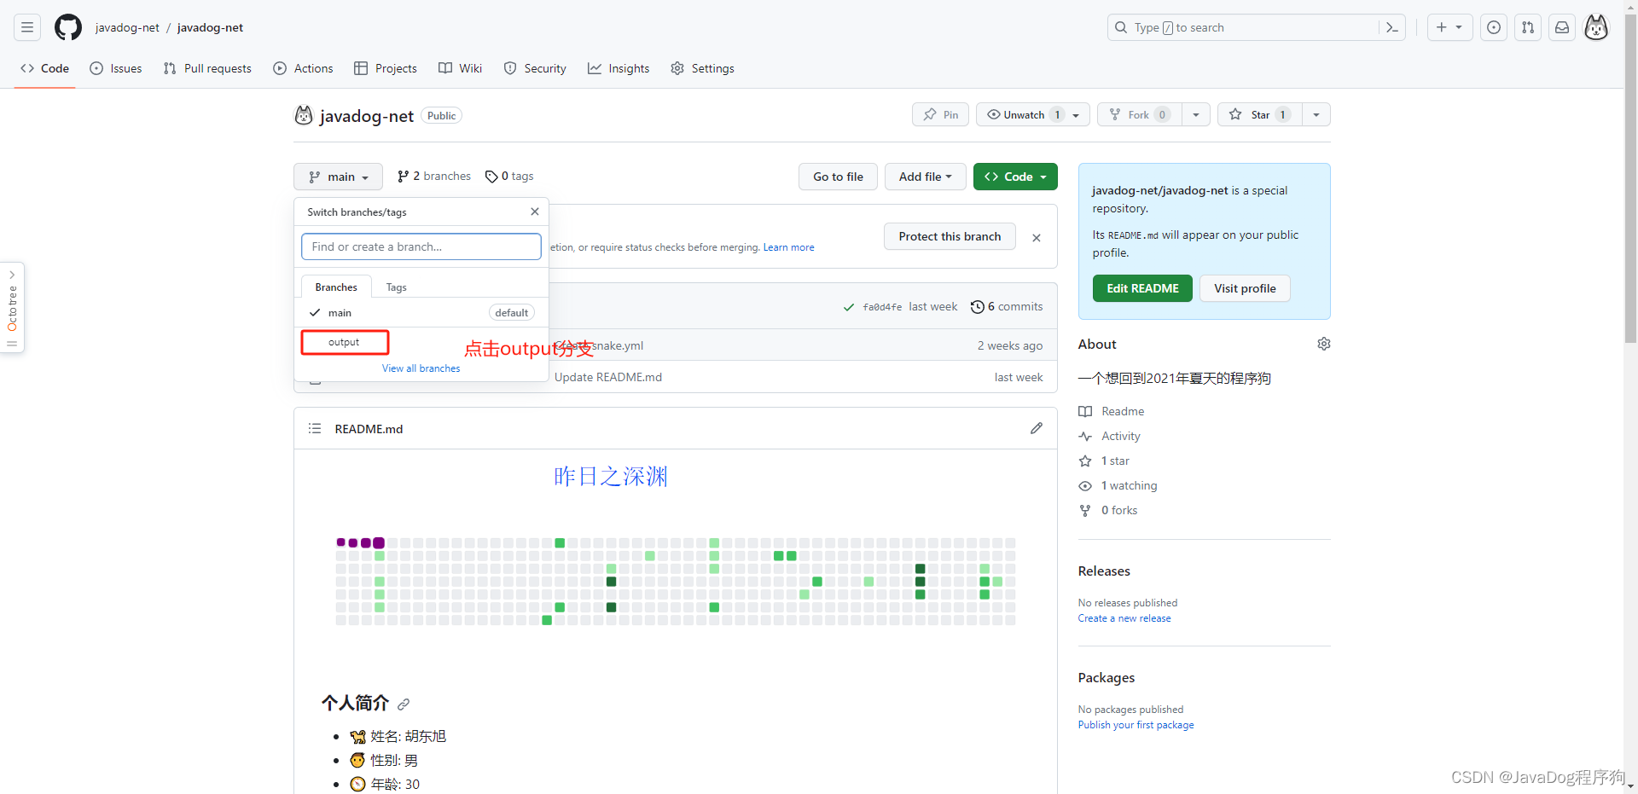
Task: Open the About section gear icon
Action: coord(1323,344)
